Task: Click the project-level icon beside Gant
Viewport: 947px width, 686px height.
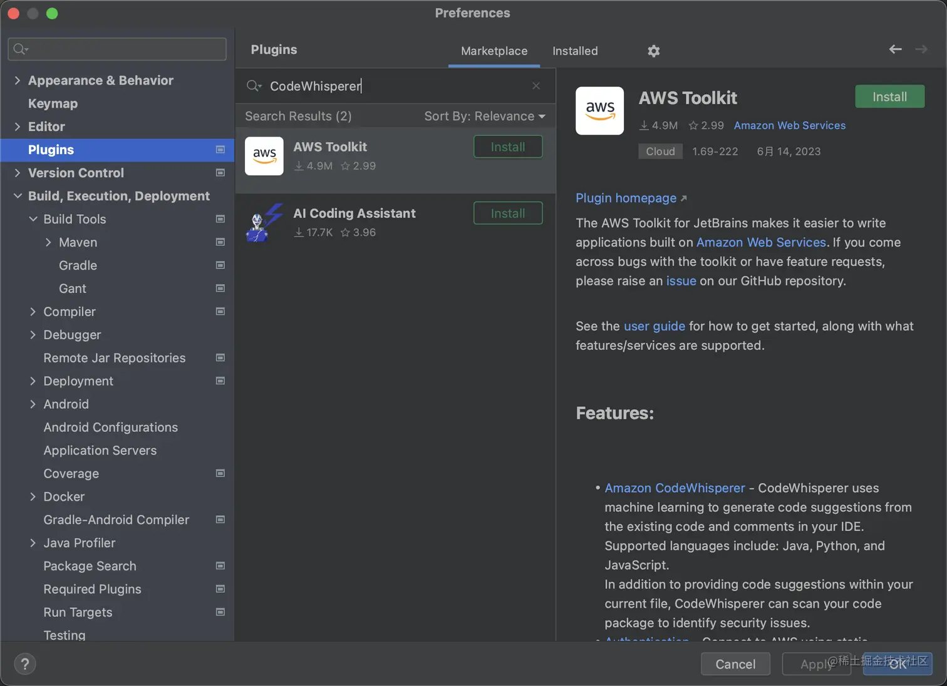Action: (x=220, y=289)
